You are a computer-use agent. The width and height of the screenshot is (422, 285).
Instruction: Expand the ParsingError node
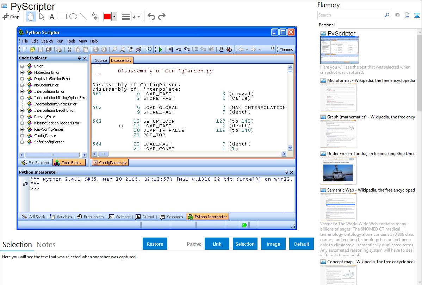[22, 117]
